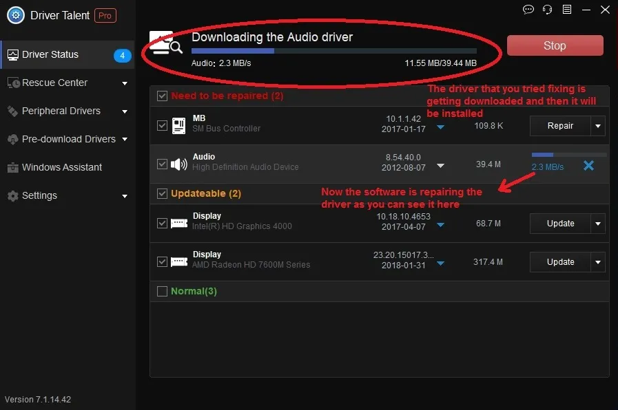Repair the MB SM Bus Controller driver
This screenshot has height=410, width=618.
(560, 126)
